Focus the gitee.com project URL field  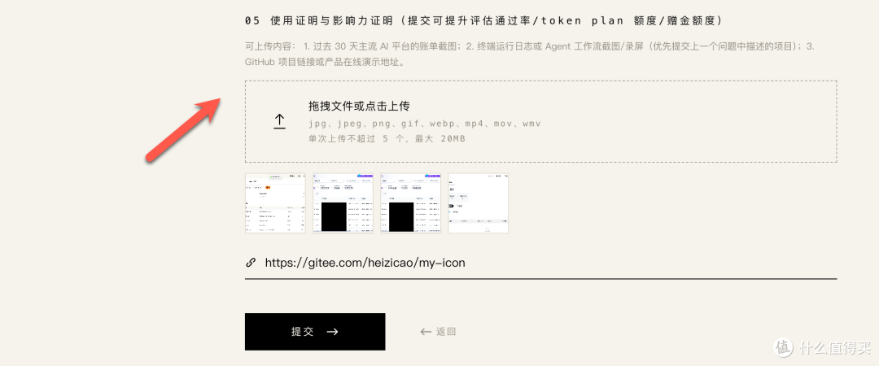coord(541,263)
